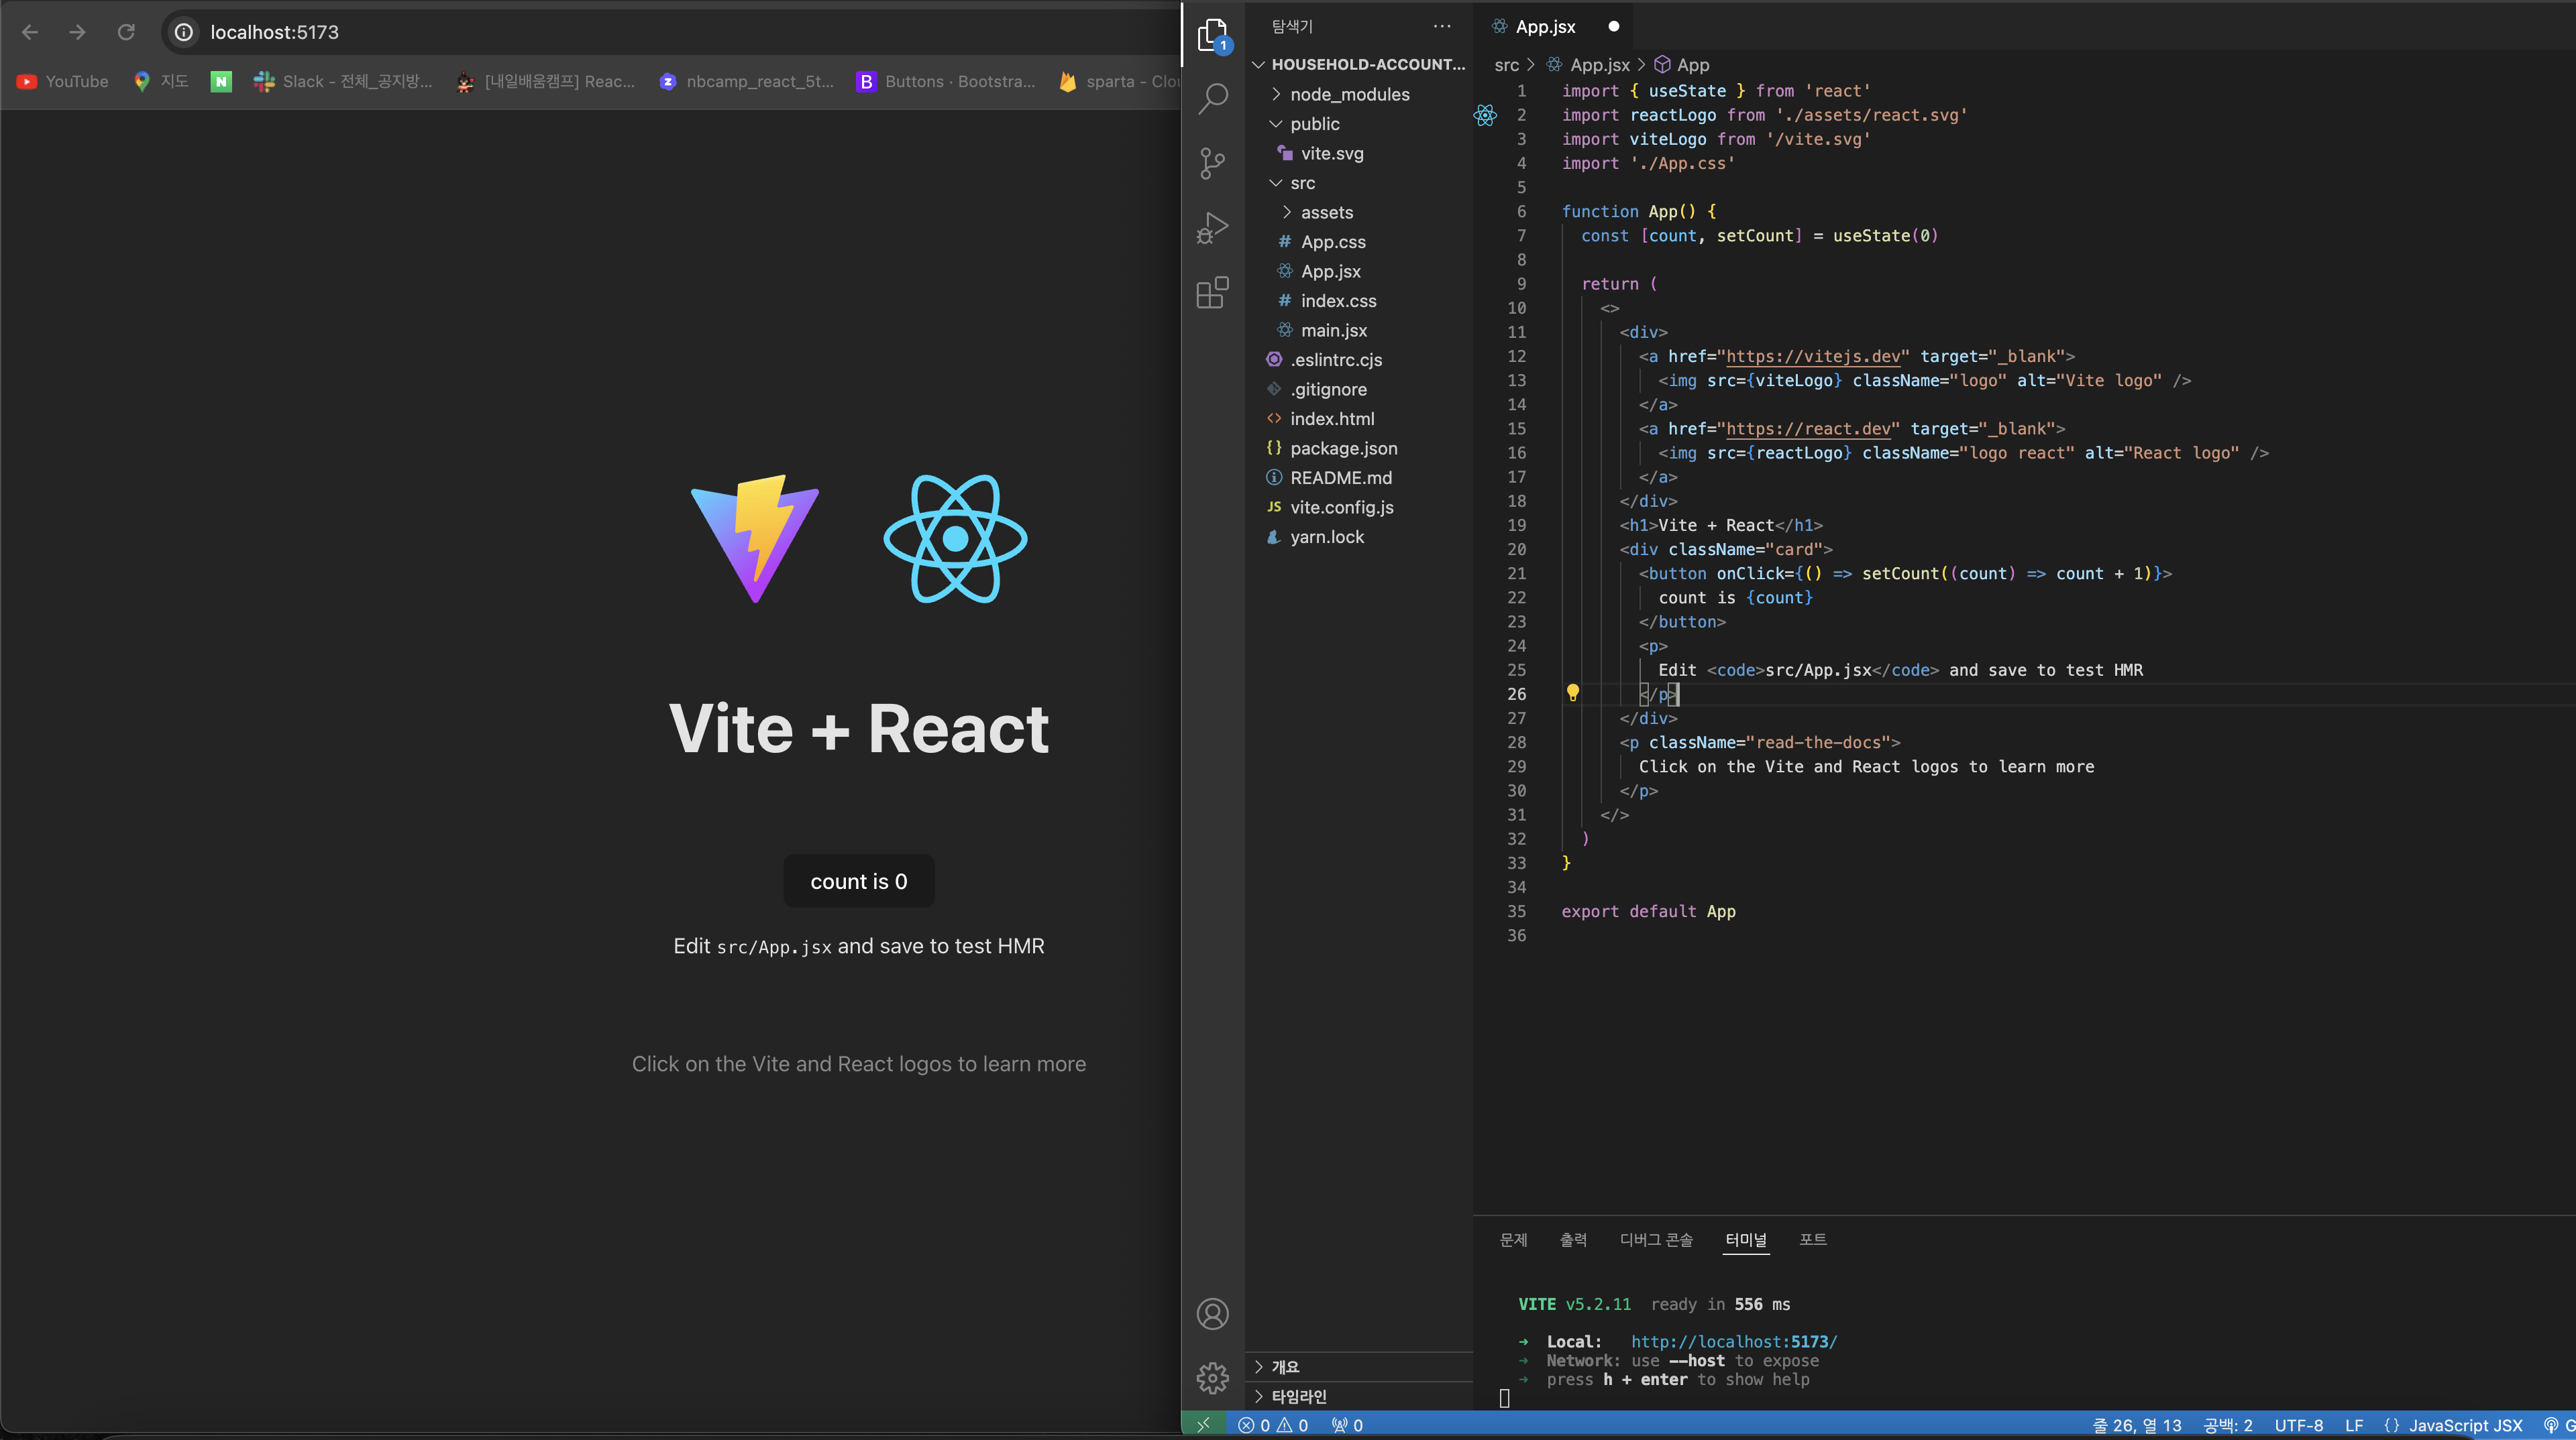The image size is (2576, 1440).
Task: Open the Accounts menu icon
Action: point(1212,1313)
